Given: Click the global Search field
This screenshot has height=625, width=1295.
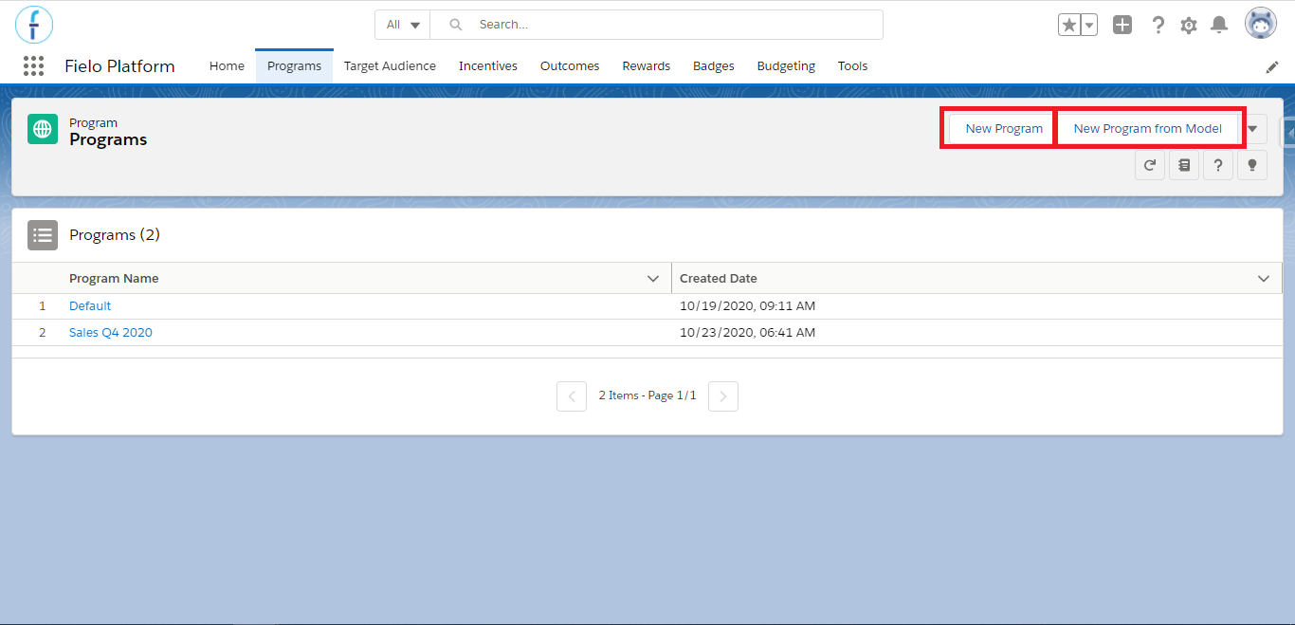Looking at the screenshot, I should point(657,25).
